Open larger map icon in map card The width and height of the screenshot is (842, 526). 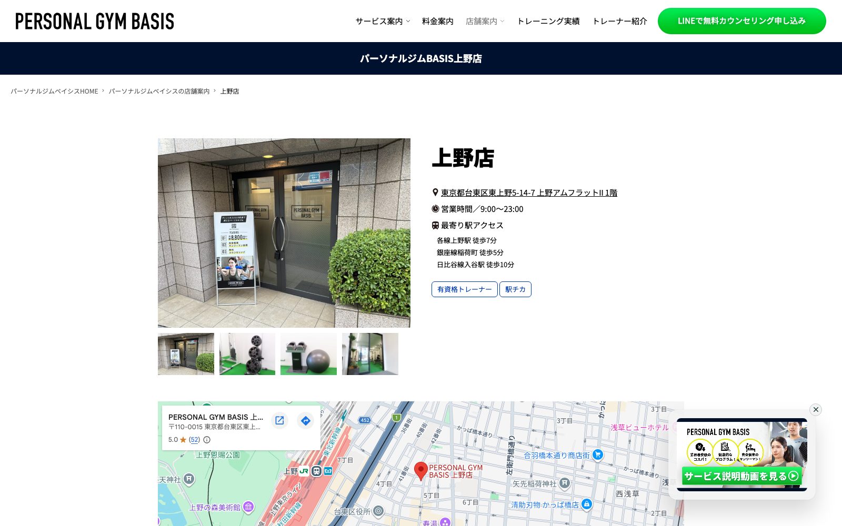(x=279, y=420)
